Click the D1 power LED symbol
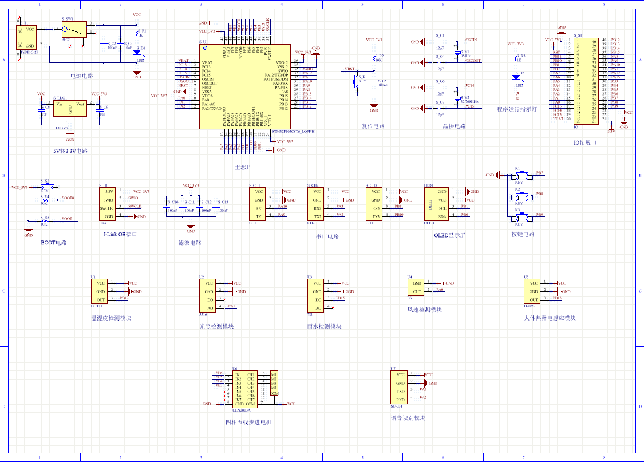The height and width of the screenshot is (462, 644). 137,53
